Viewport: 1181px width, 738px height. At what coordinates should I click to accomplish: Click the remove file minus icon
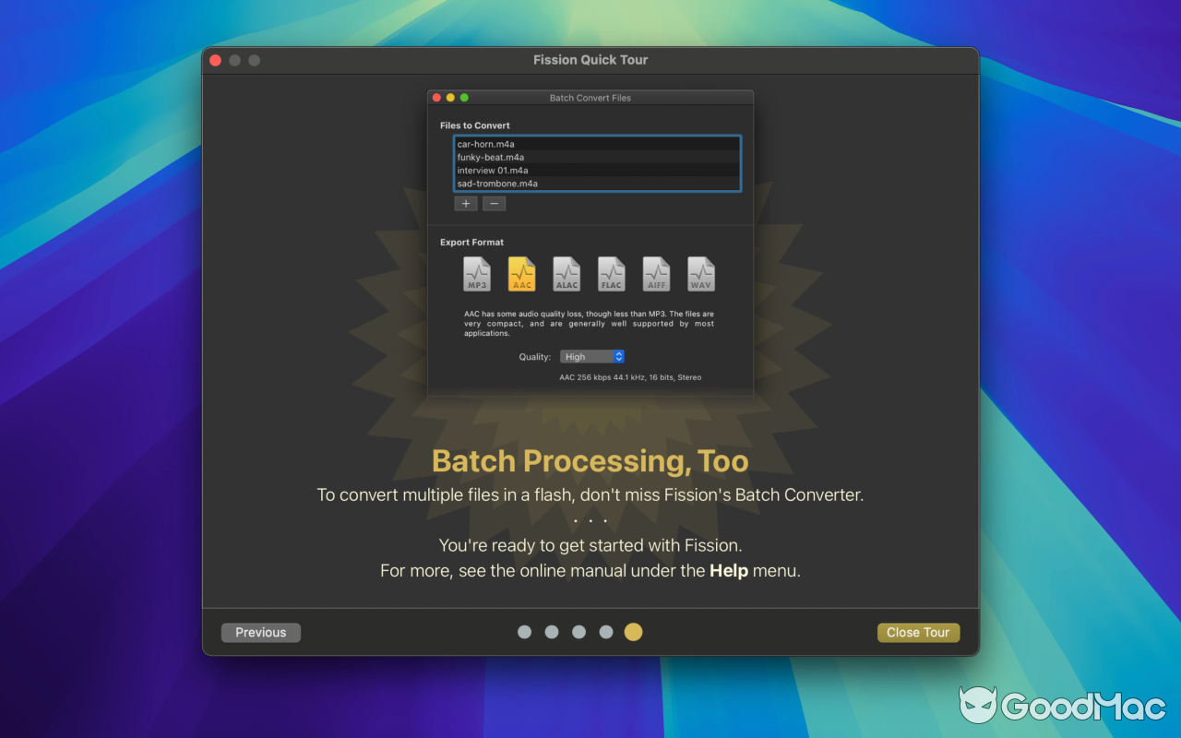tap(494, 203)
